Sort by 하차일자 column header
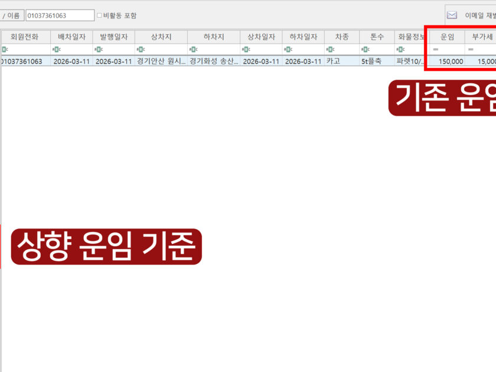Viewport: 496px width, 372px height. click(x=303, y=37)
